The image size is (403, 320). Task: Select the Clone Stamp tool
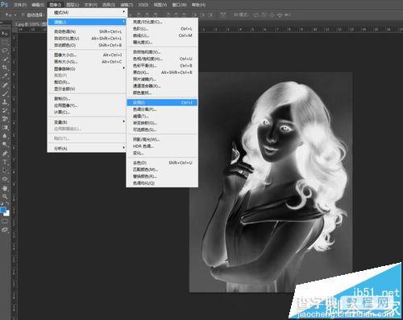(5, 102)
